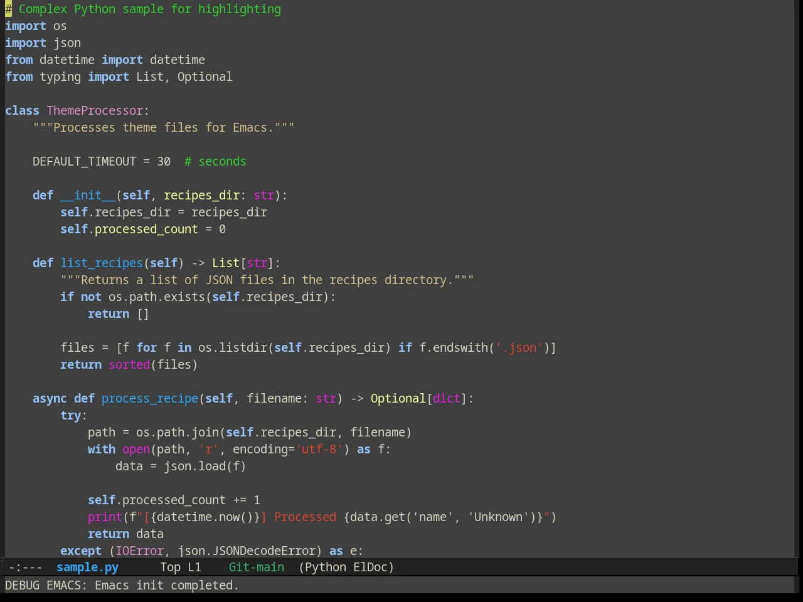Screen dimensions: 803x602
Task: Open the Git-main version control indicator
Action: click(x=256, y=568)
